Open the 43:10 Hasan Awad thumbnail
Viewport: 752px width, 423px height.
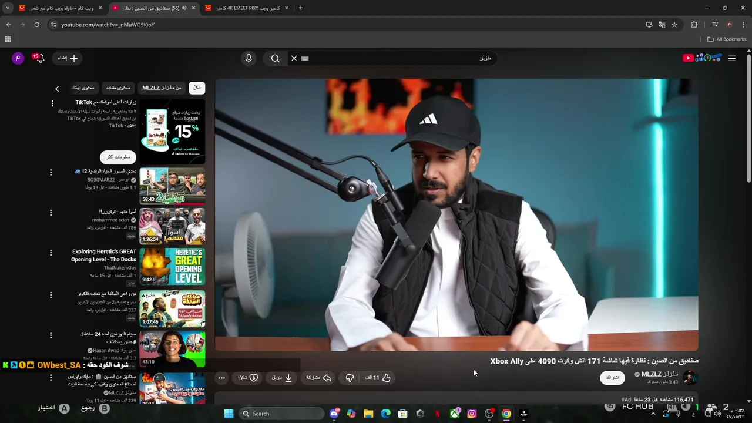[x=172, y=348]
